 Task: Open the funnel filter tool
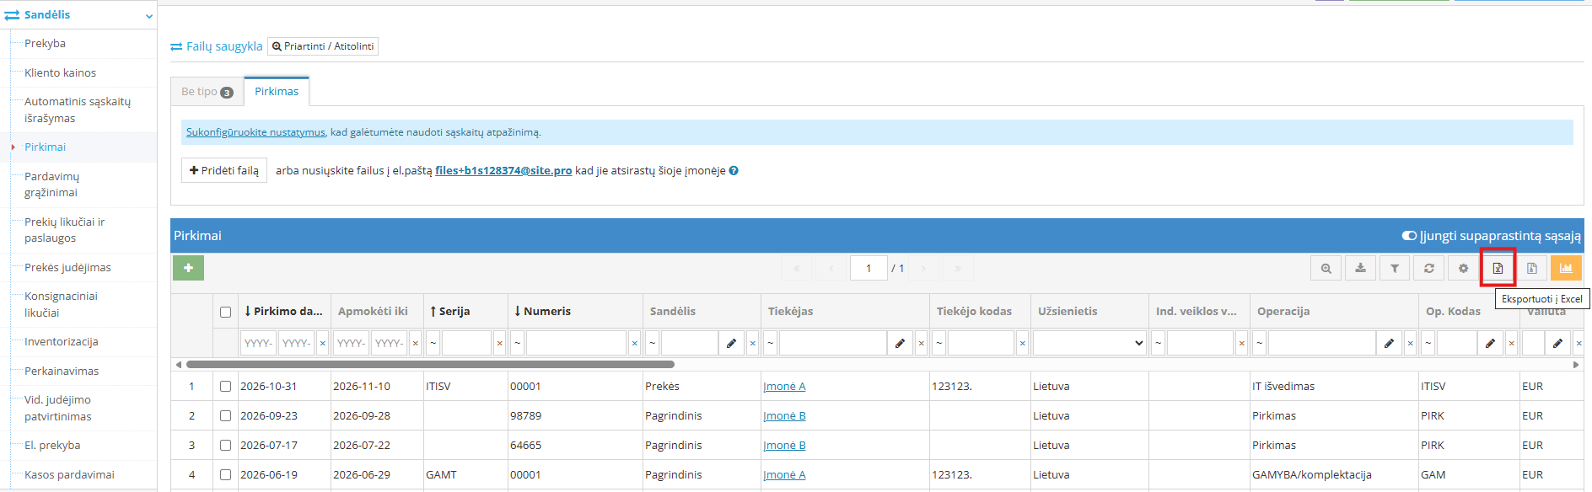tap(1395, 268)
